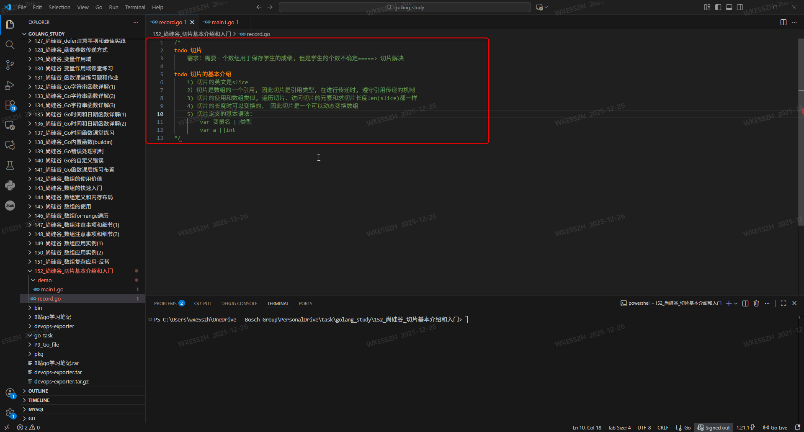The width and height of the screenshot is (804, 432).
Task: Click the remote window indicator in status bar
Action: tap(7, 427)
